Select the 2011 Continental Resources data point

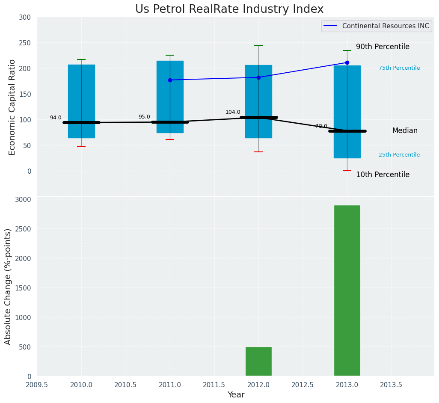(x=170, y=80)
